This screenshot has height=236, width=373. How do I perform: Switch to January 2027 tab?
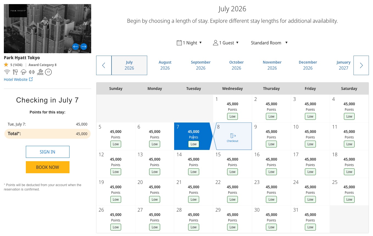[x=344, y=65]
